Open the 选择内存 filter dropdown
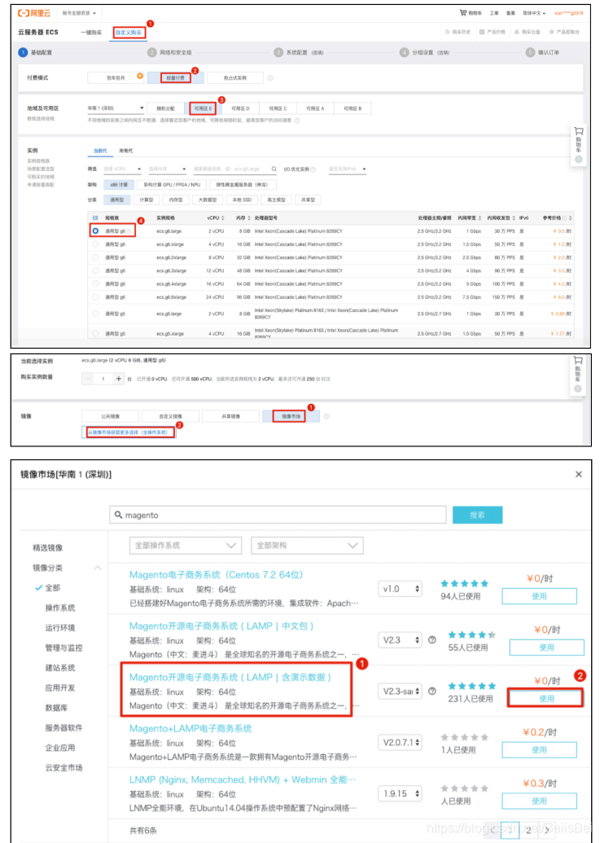 (x=167, y=169)
